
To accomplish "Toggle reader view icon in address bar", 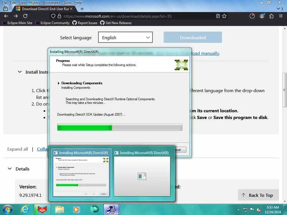I will [218, 16].
